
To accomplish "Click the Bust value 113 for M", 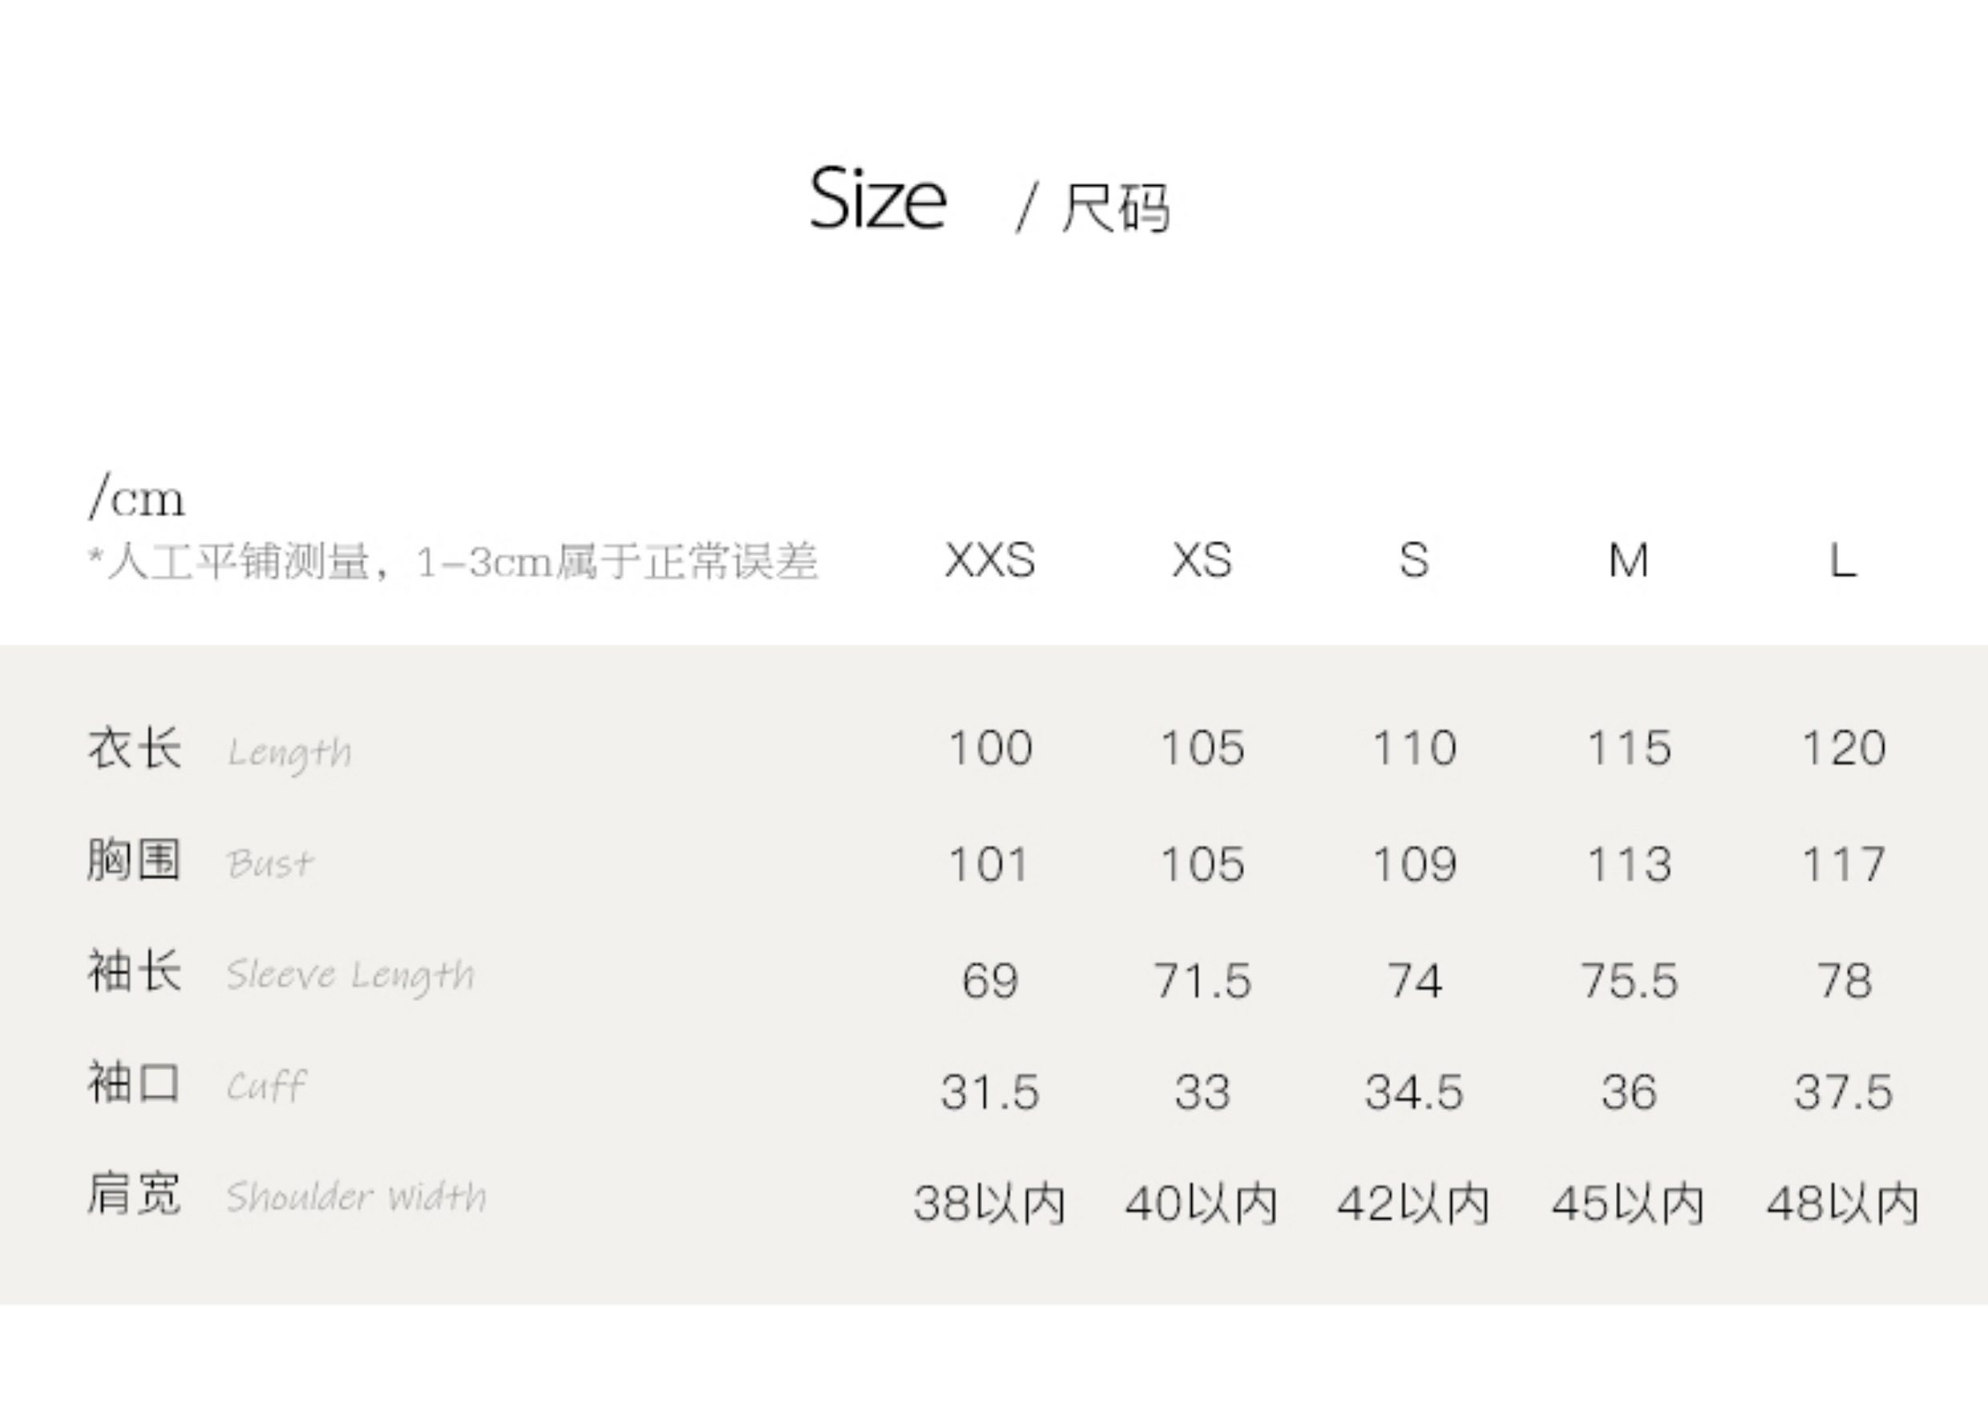I will (x=1628, y=865).
